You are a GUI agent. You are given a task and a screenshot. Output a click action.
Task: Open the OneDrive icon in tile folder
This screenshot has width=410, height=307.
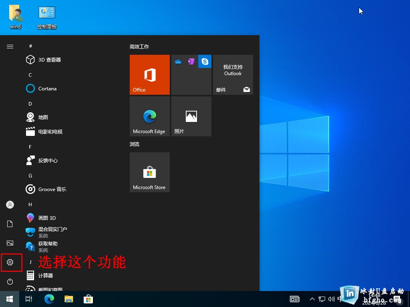178,62
